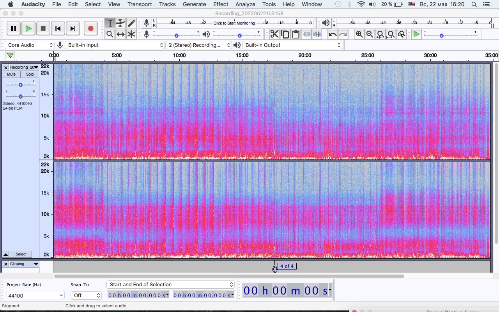Click the Wi-Fi icon in menu bar

[x=361, y=4]
